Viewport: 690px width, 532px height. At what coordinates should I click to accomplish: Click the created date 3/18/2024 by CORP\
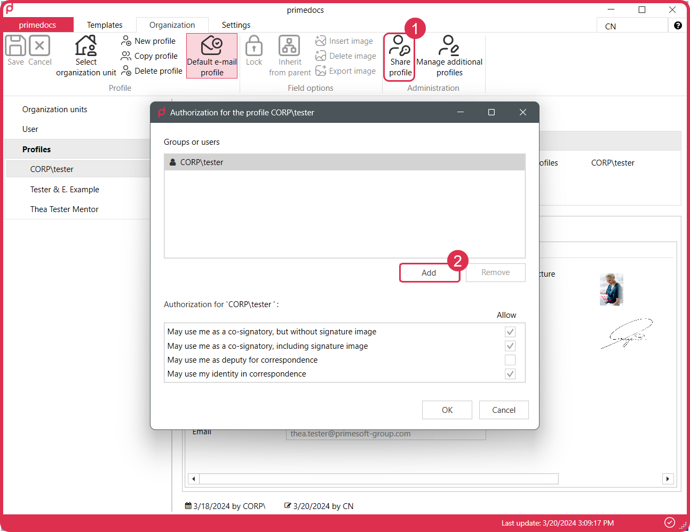[x=225, y=506]
